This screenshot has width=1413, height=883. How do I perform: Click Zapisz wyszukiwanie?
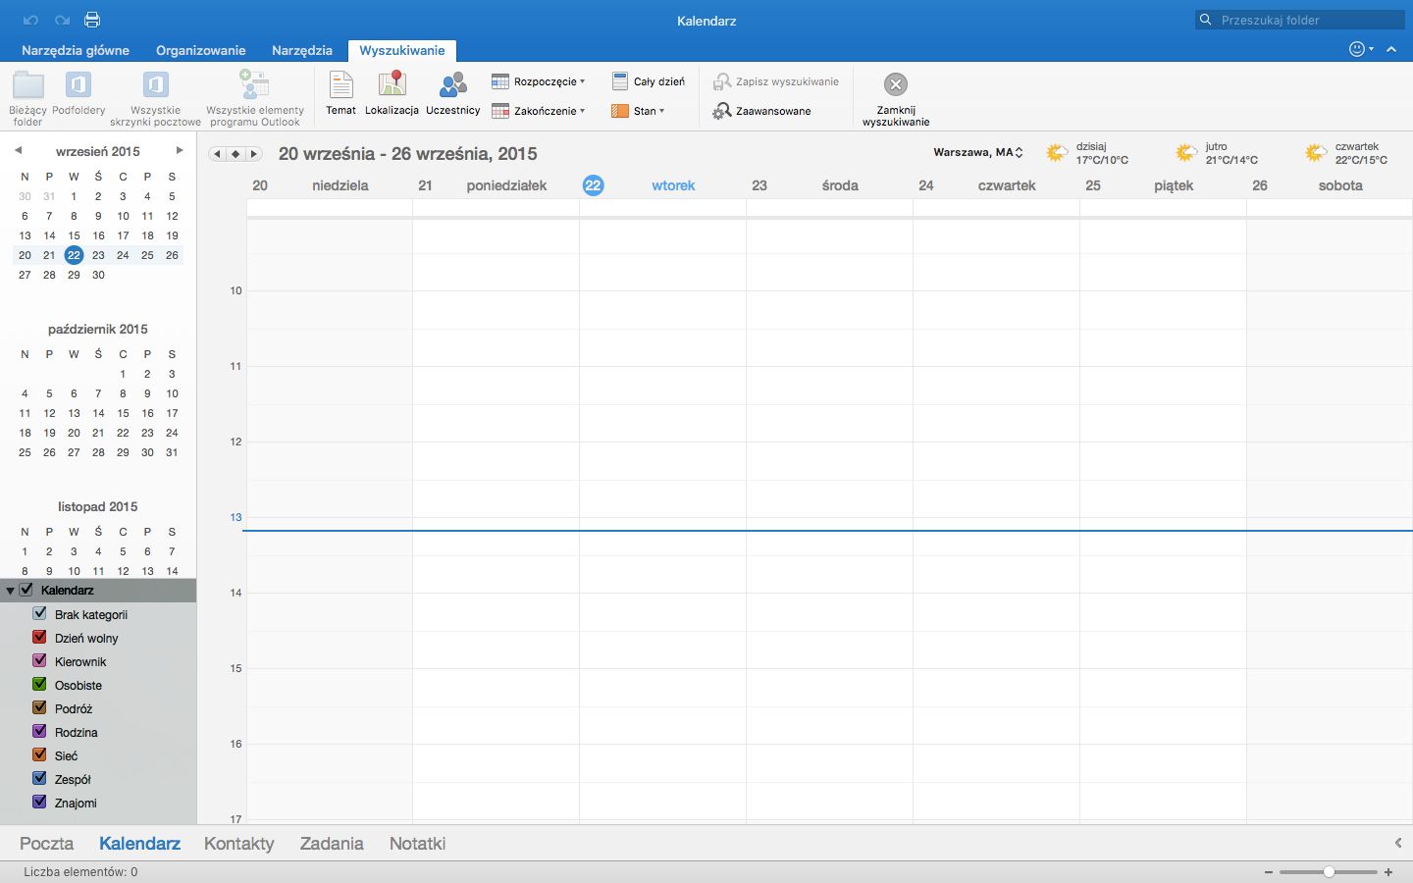pyautogui.click(x=776, y=81)
